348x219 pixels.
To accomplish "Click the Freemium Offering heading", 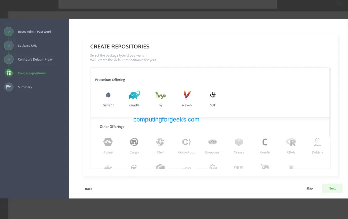I will point(110,80).
